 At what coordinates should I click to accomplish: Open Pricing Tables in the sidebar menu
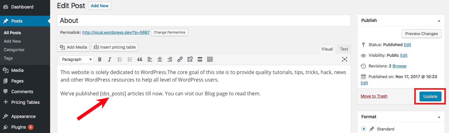[x=25, y=102]
